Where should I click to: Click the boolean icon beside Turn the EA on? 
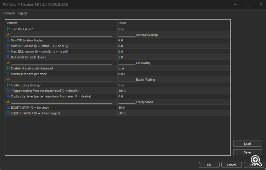coord(8,29)
